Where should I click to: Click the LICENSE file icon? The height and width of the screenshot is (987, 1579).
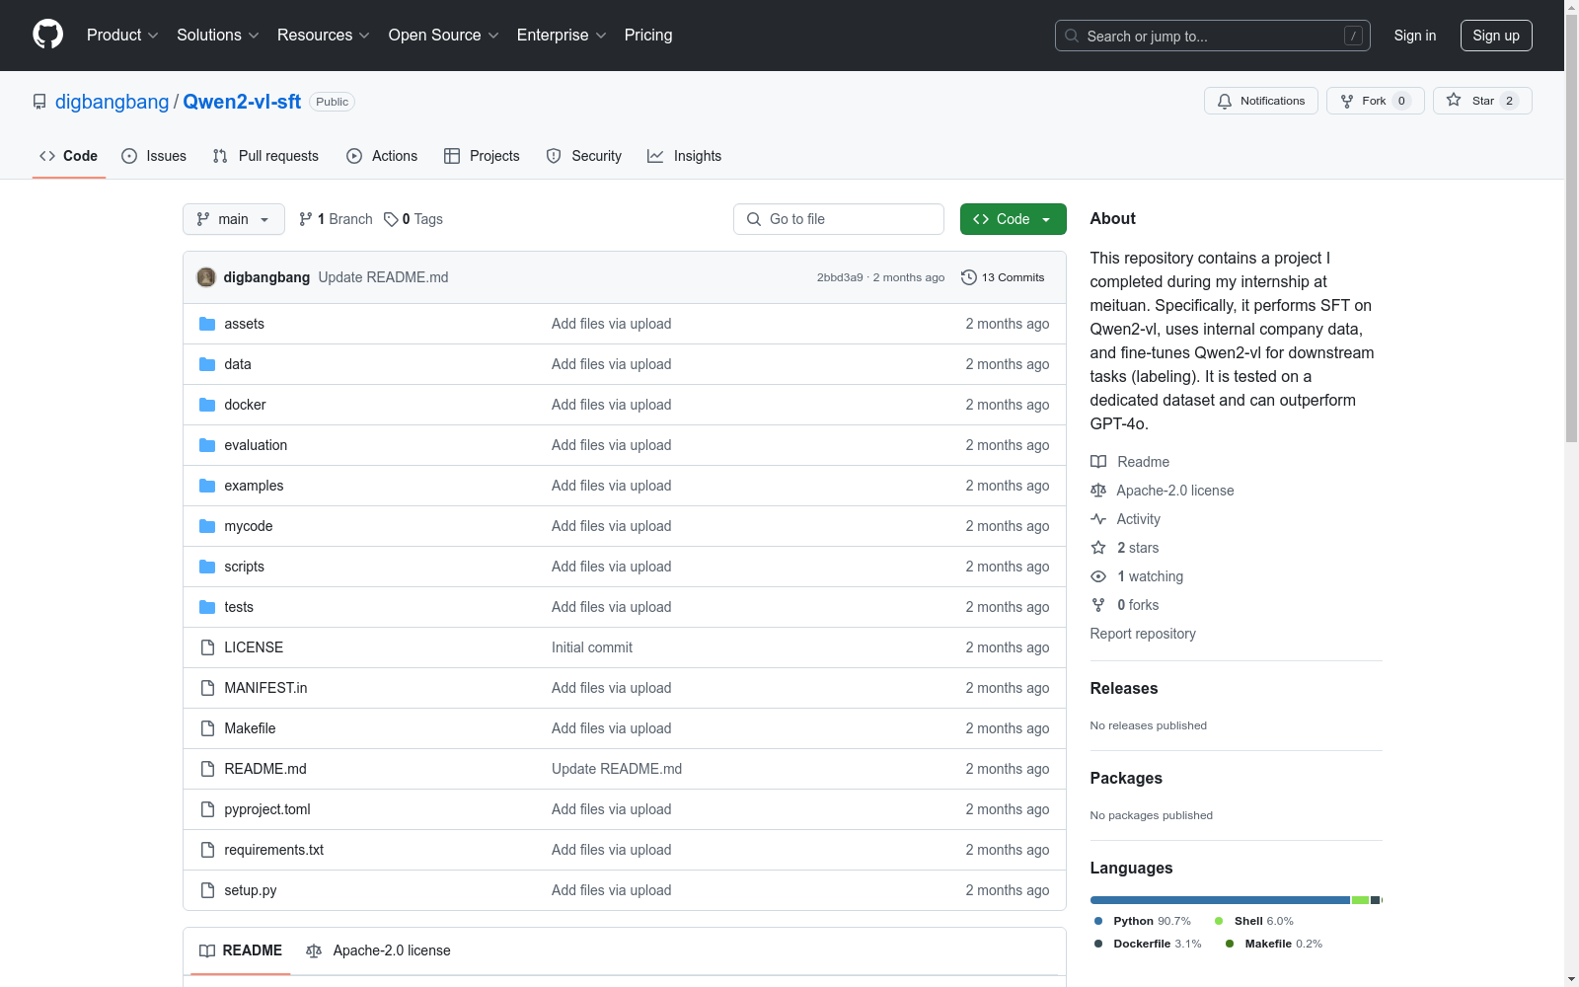tap(207, 647)
